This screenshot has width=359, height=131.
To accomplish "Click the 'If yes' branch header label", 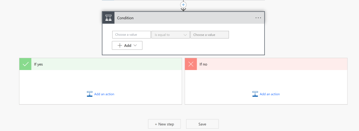I will pos(39,64).
